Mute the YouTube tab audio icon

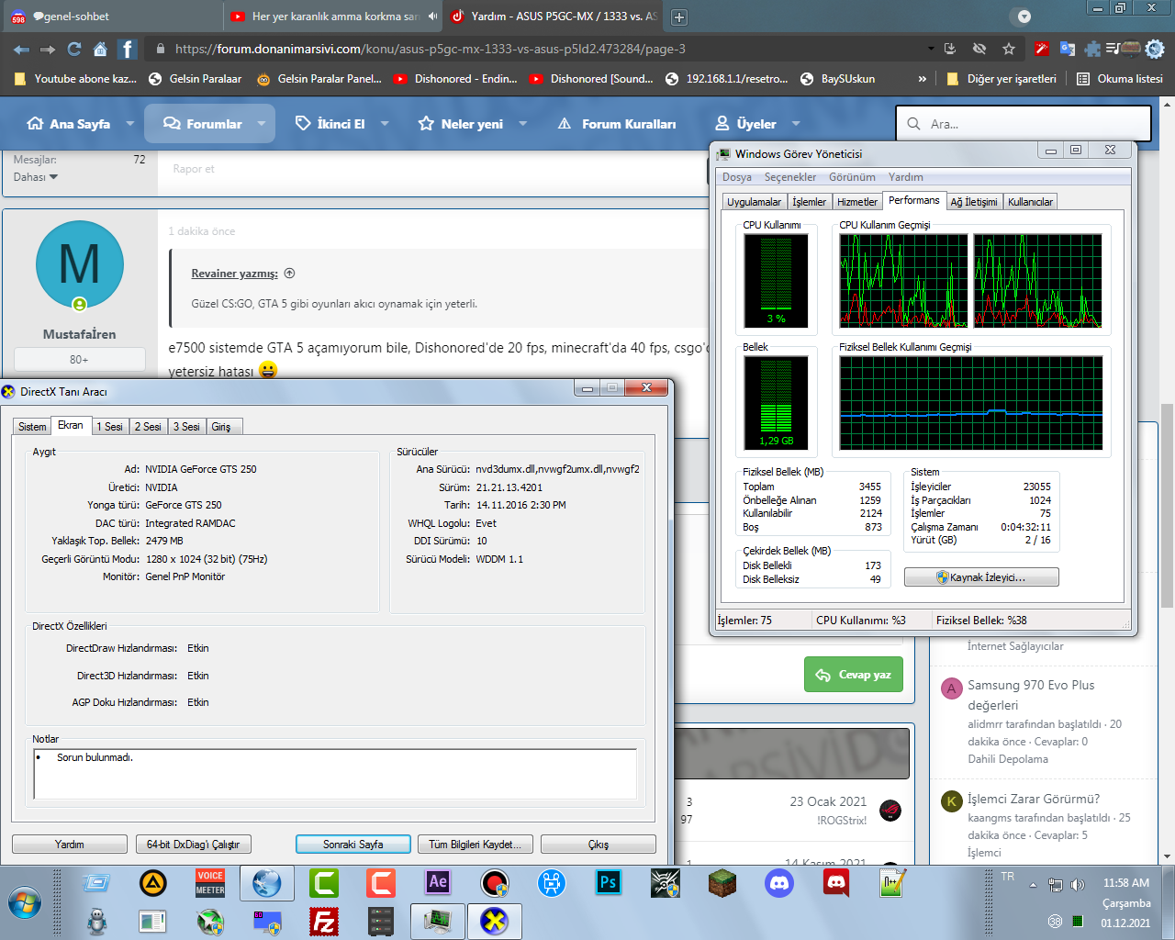(x=432, y=17)
